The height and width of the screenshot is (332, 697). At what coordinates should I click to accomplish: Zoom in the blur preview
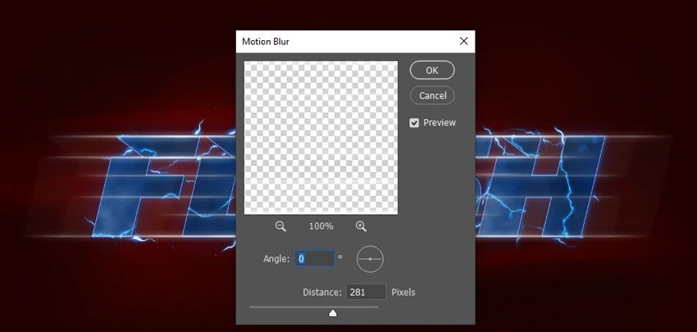[361, 226]
